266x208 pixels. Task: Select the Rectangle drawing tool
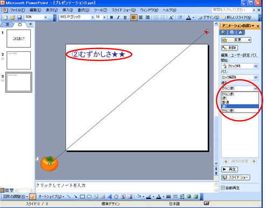tap(83, 197)
